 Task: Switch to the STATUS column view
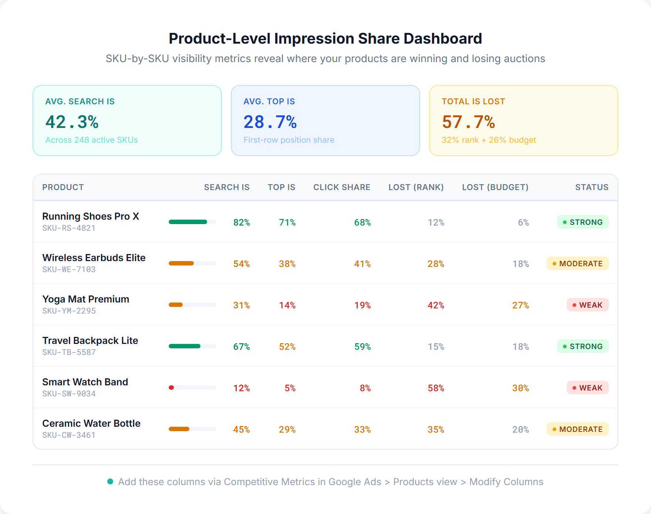coord(591,187)
